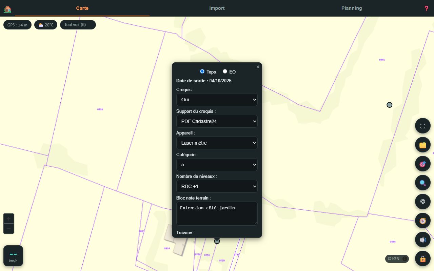This screenshot has height=271, width=434.
Task: Toggle the speaker sound button
Action: pyautogui.click(x=423, y=240)
